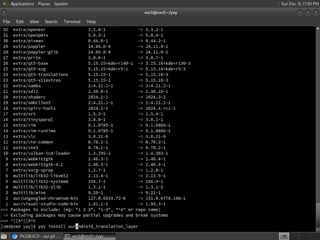The height and width of the screenshot is (240, 320).
Task: Open the terminal's Edit menu
Action: 20,22
